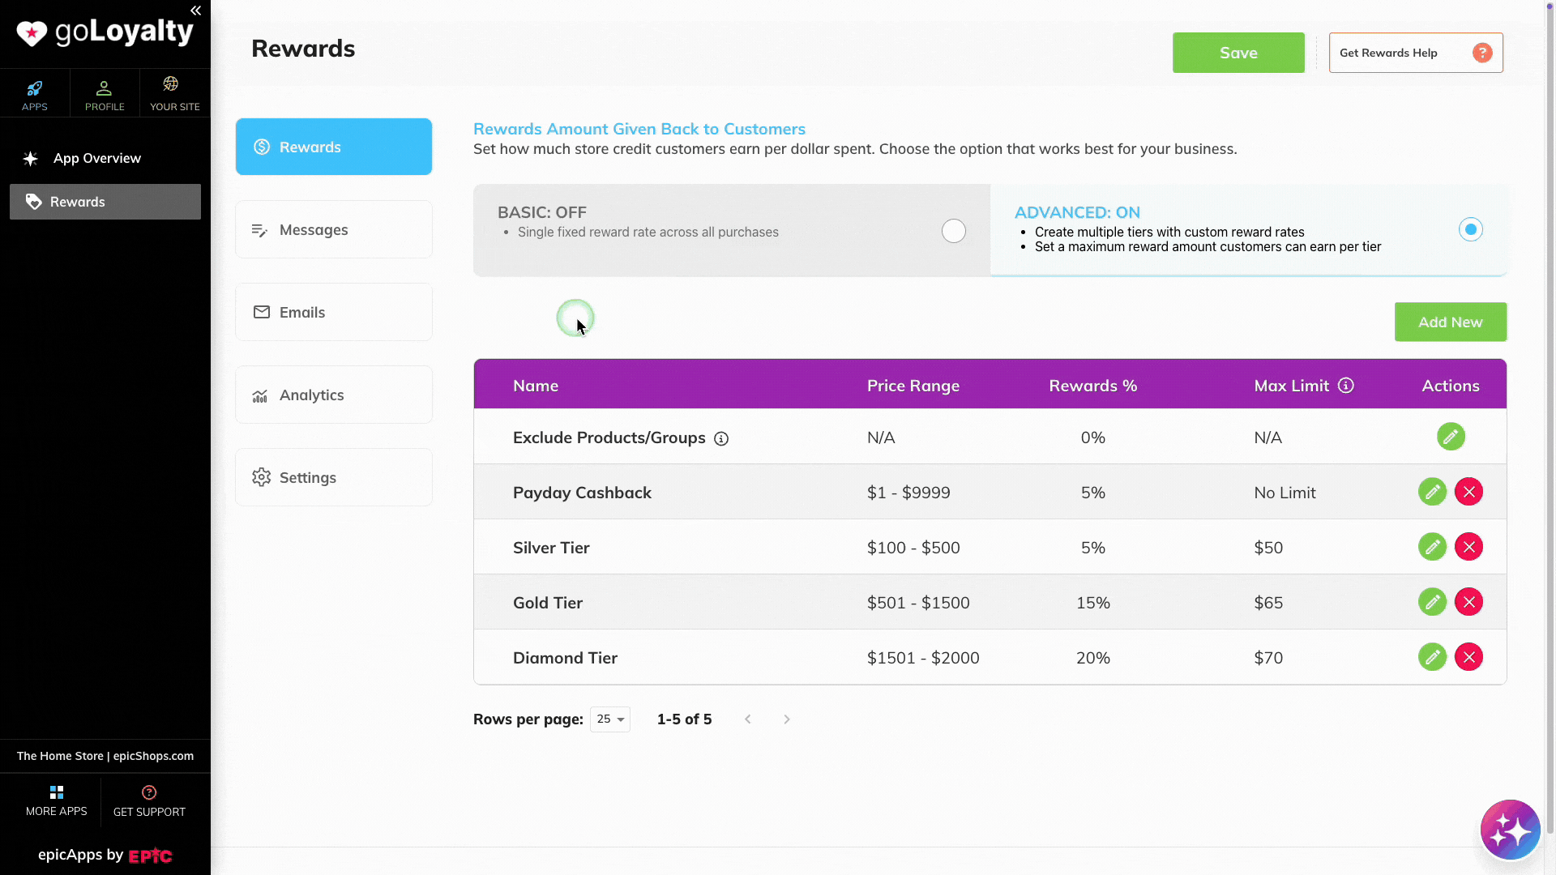Open the Profile person icon

point(105,88)
